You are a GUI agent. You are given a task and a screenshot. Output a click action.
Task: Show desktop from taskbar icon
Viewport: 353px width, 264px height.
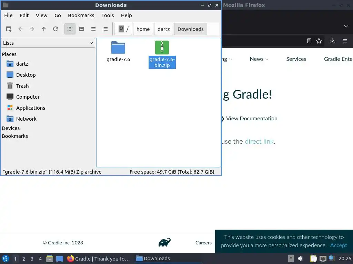tap(60, 258)
